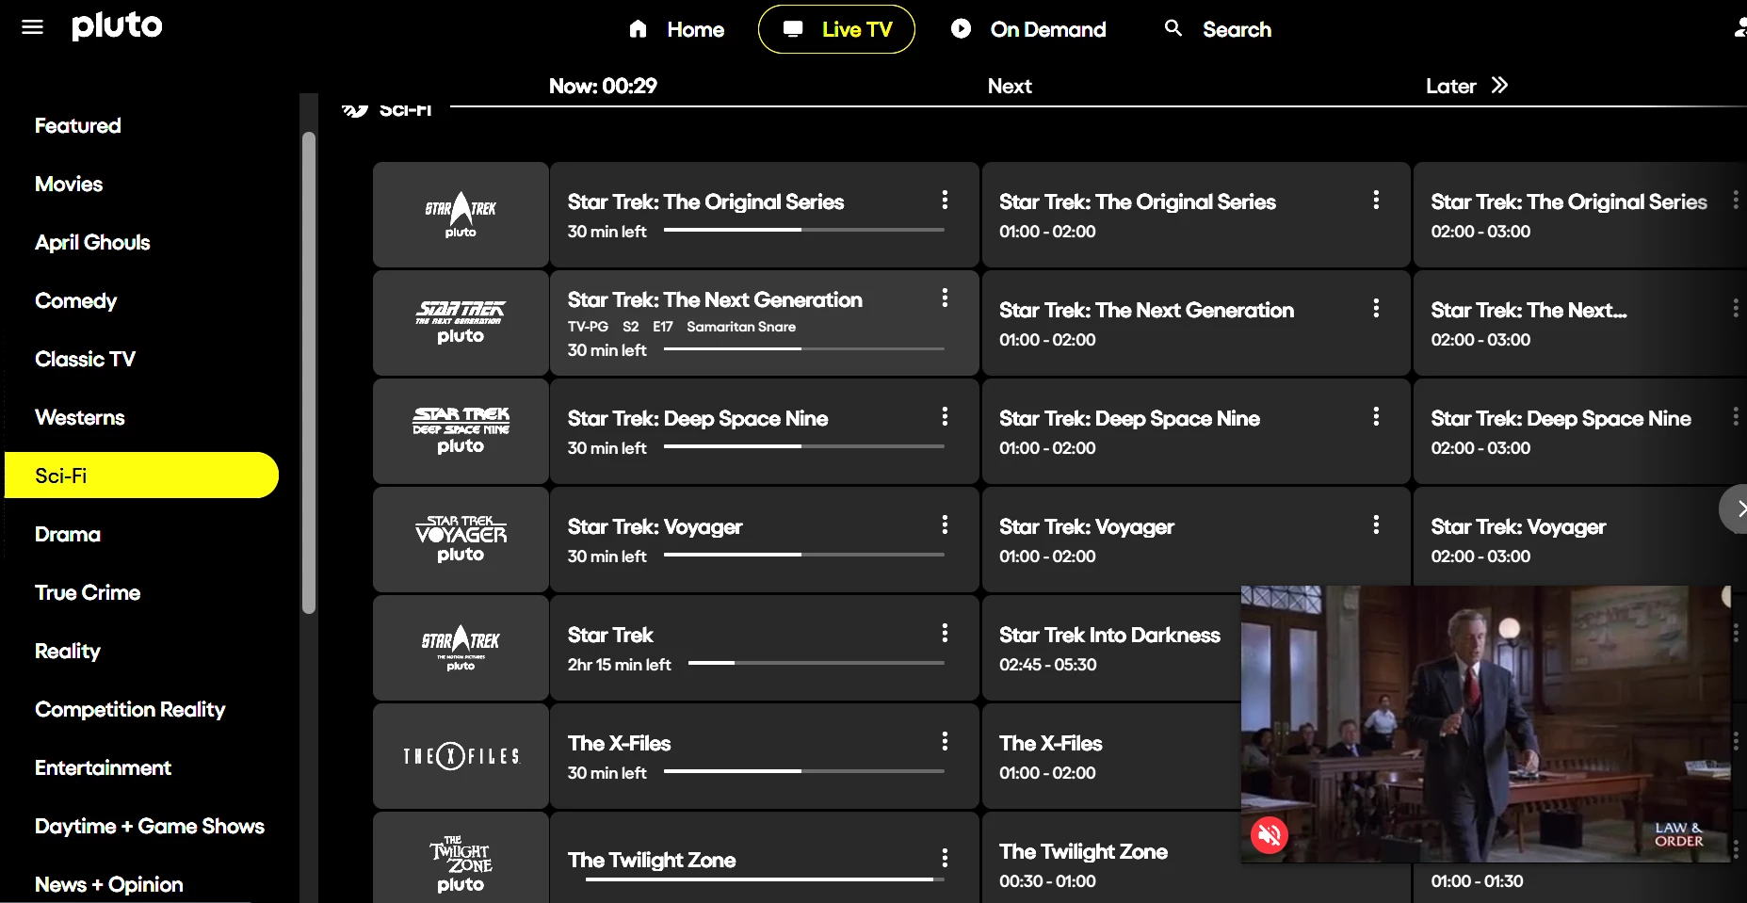
Task: Click the Original Series progress bar
Action: (804, 230)
